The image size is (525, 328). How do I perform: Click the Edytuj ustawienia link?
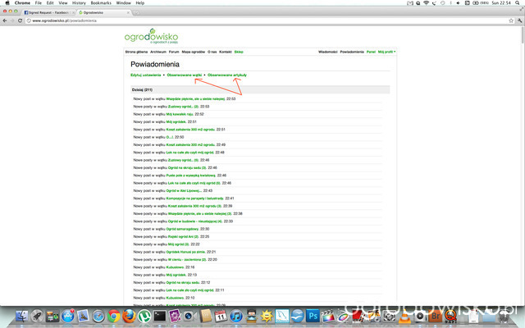point(145,75)
